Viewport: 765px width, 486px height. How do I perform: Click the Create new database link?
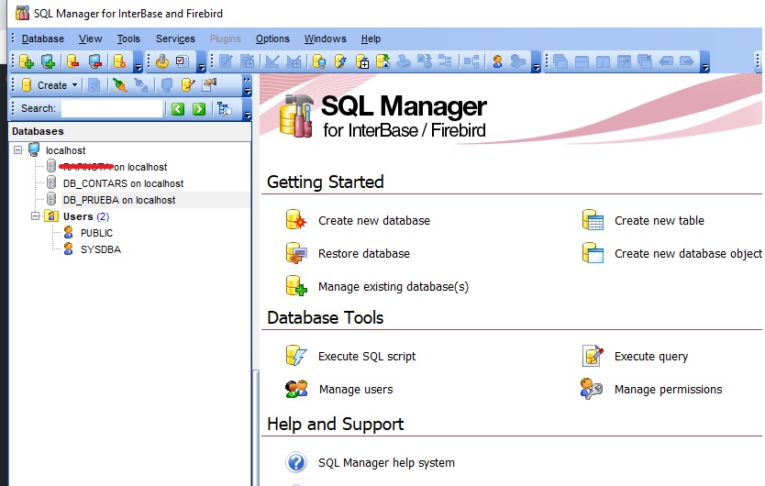[373, 220]
